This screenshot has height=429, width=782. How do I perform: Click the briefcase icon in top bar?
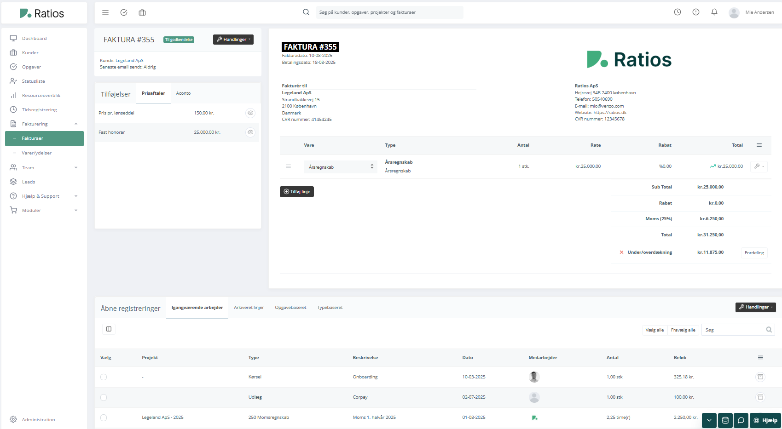point(142,12)
